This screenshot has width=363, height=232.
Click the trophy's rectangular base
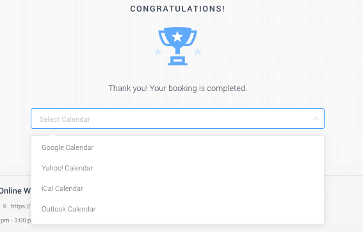click(x=177, y=61)
